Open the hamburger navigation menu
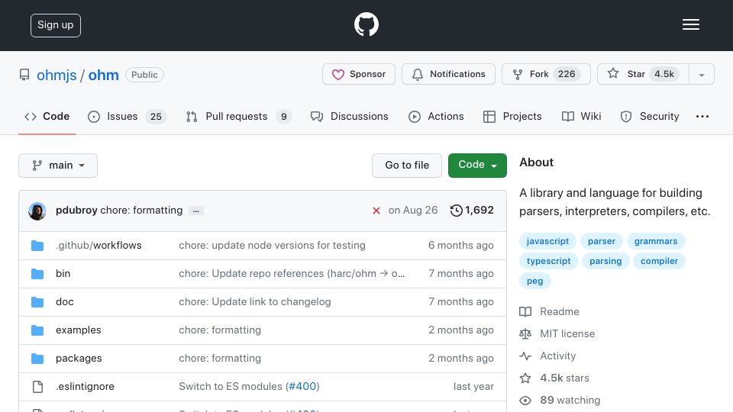Screen dimensions: 733x412 [690, 24]
